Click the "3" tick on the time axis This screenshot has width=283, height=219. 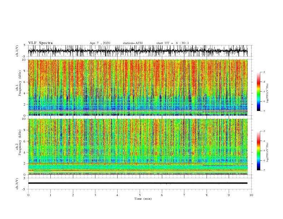95,195
